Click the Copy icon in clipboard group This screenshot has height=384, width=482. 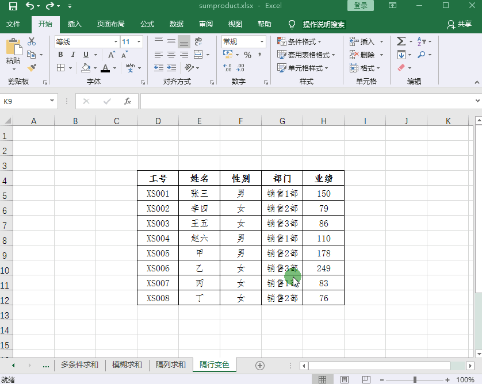click(32, 55)
